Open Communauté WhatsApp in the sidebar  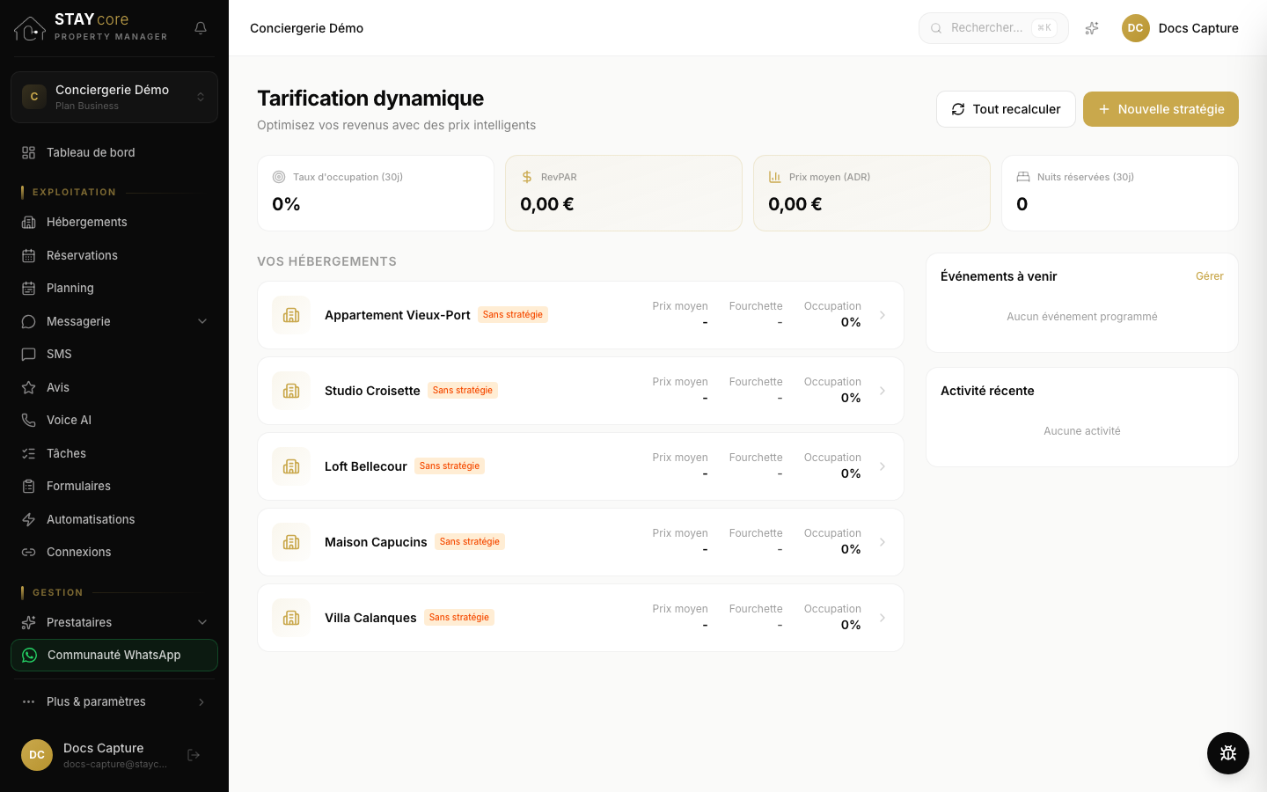(114, 655)
